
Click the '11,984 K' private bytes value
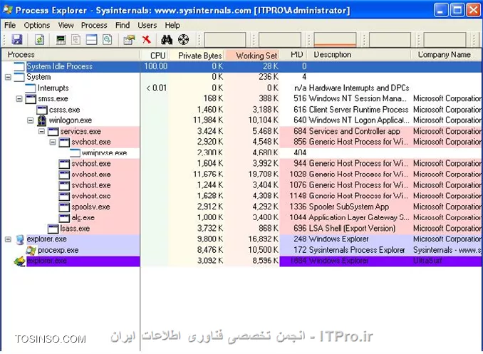tap(208, 120)
